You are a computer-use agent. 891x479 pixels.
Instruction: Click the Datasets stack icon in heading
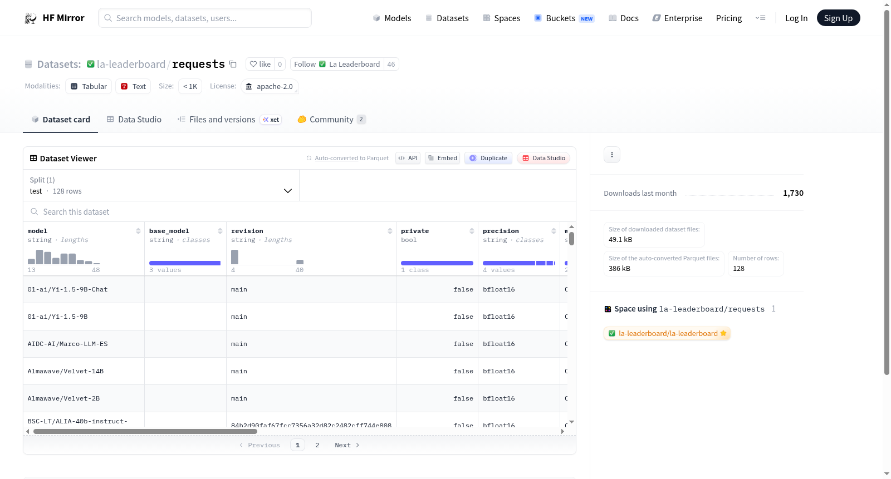(x=28, y=65)
